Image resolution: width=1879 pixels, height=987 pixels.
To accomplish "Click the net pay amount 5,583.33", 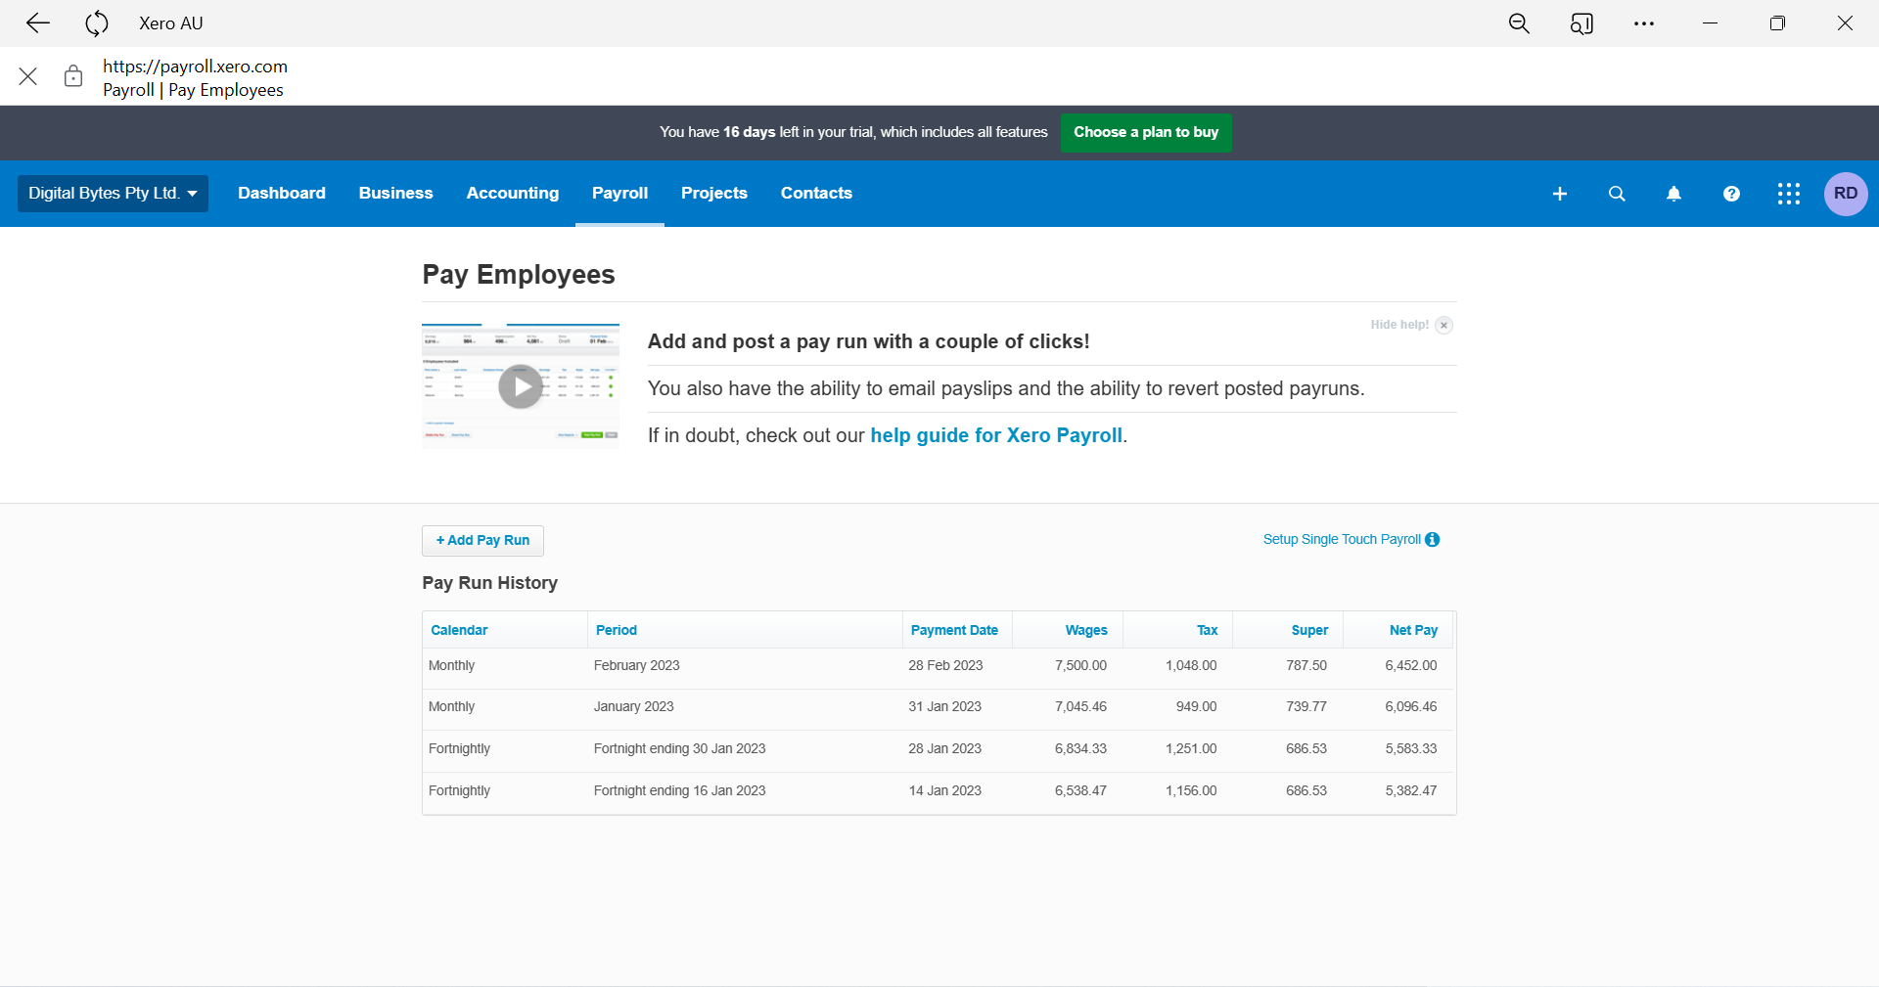I will tap(1411, 748).
